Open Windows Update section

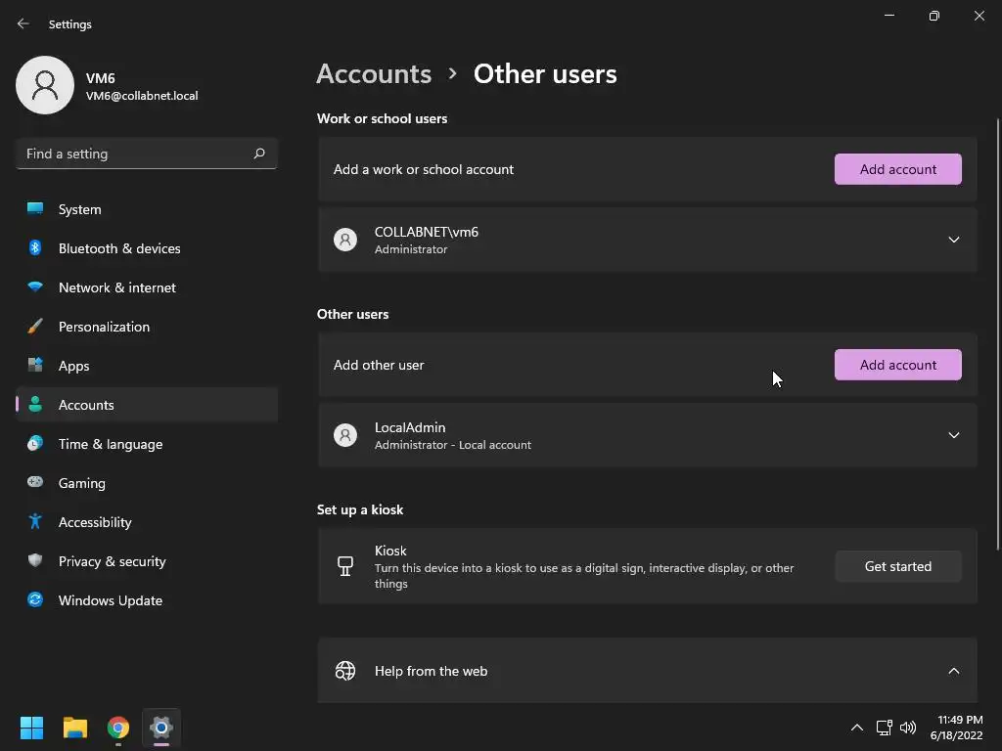110,600
